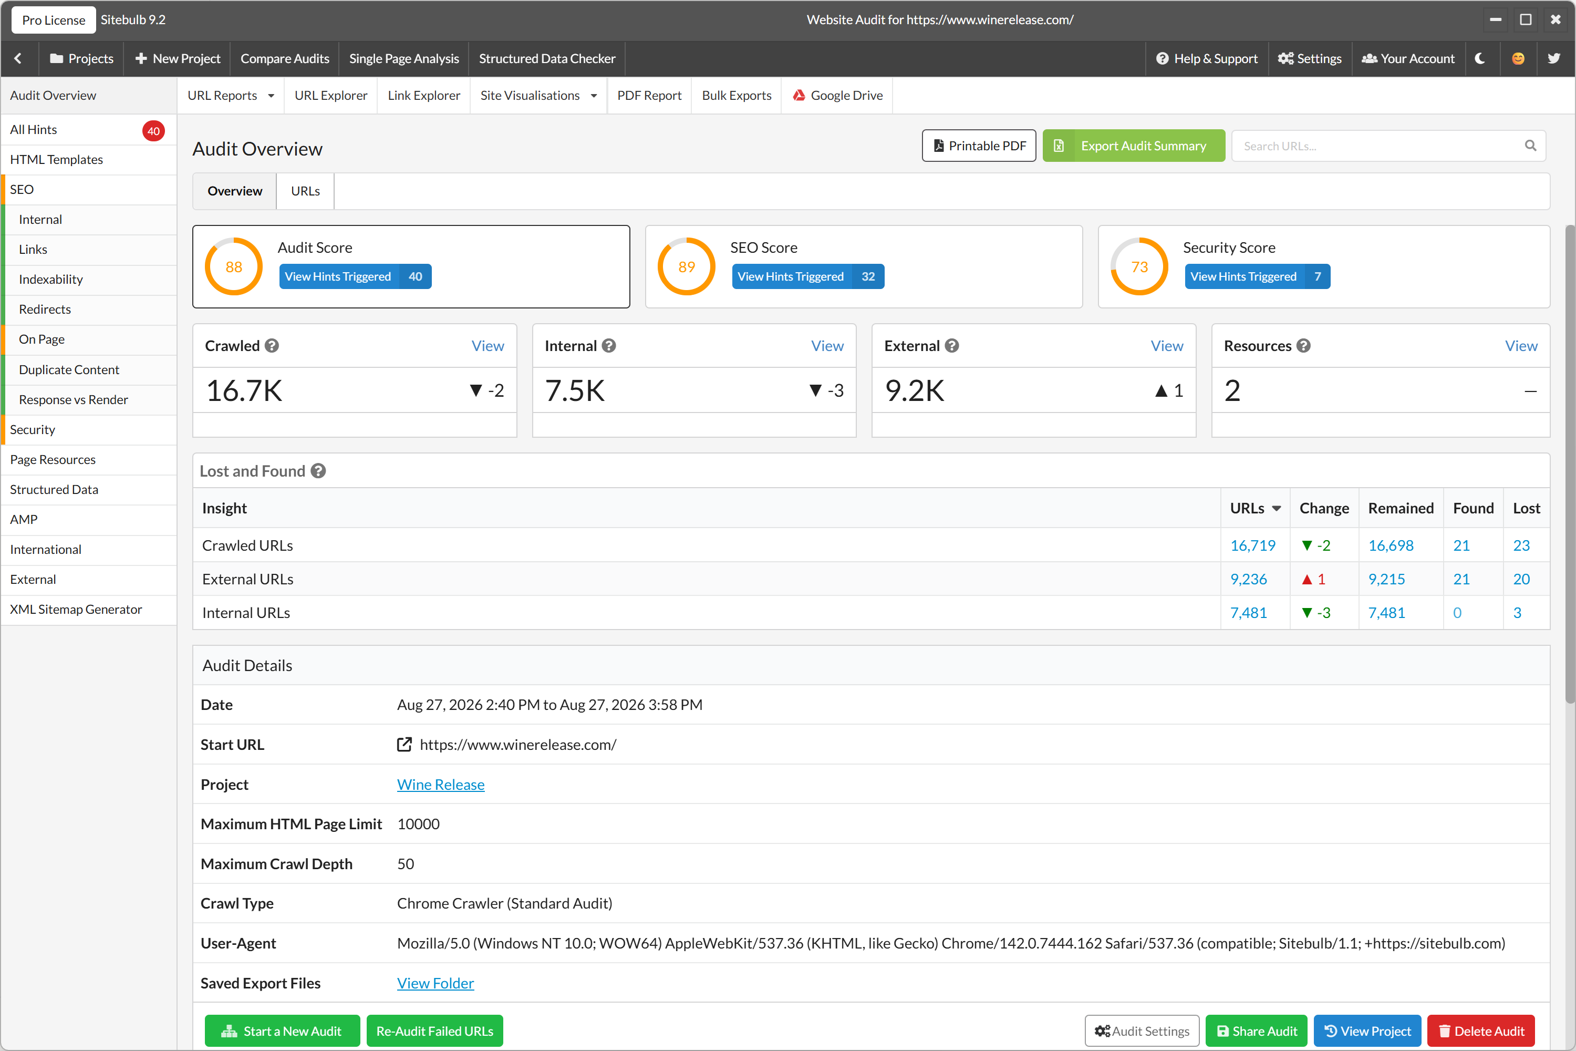Click Printable PDF button
Viewport: 1576px width, 1051px height.
click(979, 146)
